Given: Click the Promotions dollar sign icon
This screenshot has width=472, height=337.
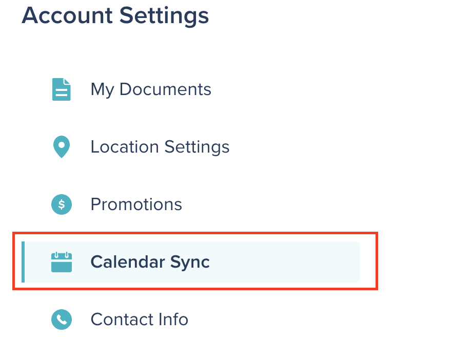Looking at the screenshot, I should click(x=62, y=204).
